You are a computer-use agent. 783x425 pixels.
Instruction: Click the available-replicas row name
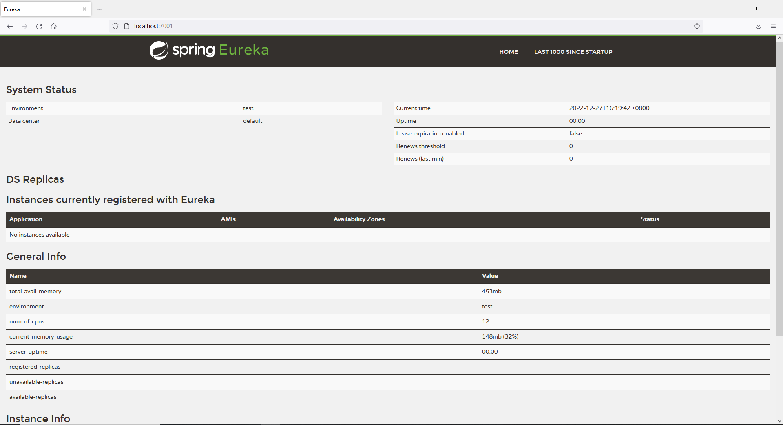coord(33,397)
